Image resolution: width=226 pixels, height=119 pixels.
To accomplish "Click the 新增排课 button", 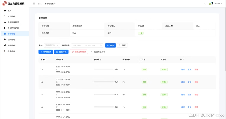I will (x=46, y=52).
